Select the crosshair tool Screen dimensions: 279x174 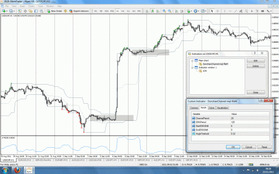(x=217, y=11)
